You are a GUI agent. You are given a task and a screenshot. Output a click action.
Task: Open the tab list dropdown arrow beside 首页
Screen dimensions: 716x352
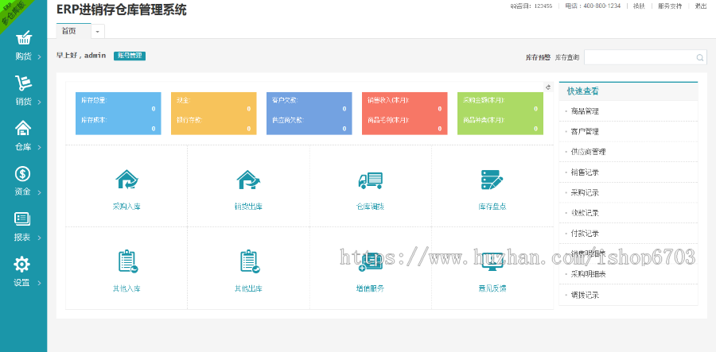98,32
